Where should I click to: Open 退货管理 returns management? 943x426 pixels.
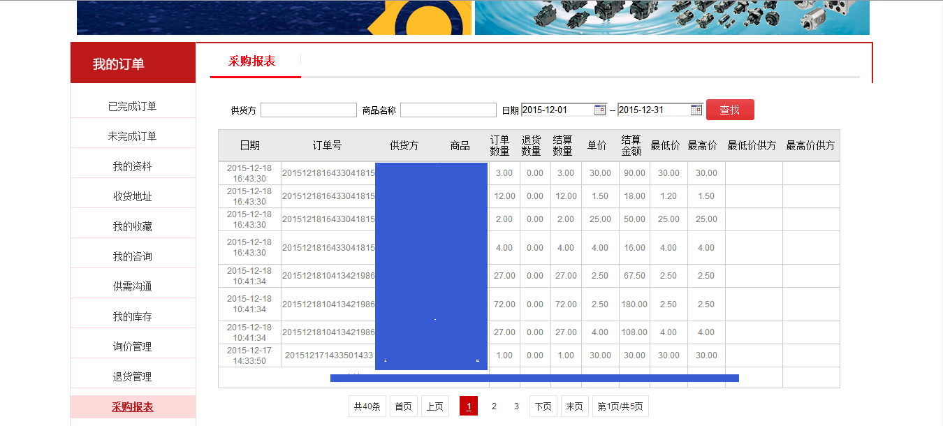pyautogui.click(x=133, y=377)
